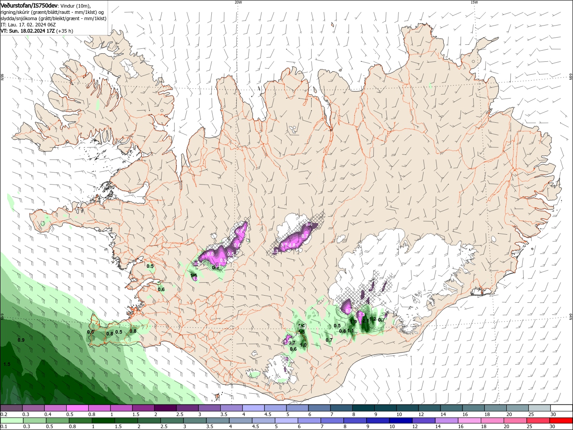Pick the gray-teal snow swatch between 16 and 18

474,408
